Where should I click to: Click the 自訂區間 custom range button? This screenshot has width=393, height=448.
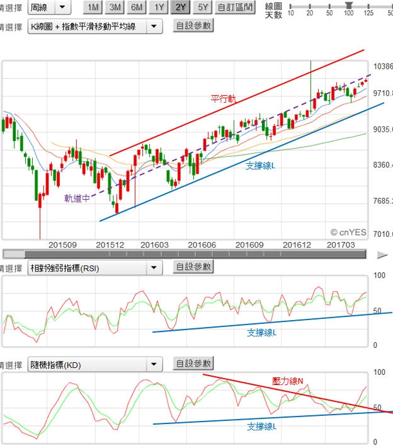coord(235,8)
